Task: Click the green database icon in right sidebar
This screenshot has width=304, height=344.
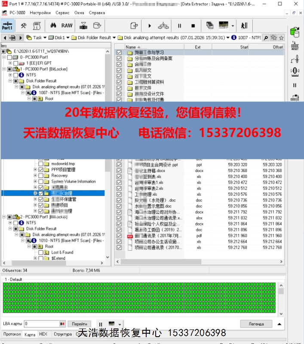Action: 295,31
